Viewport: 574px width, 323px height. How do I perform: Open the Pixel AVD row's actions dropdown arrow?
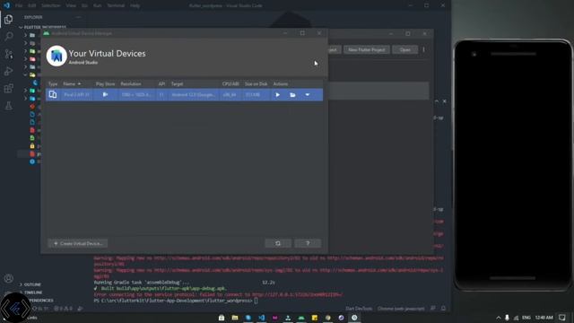point(308,95)
